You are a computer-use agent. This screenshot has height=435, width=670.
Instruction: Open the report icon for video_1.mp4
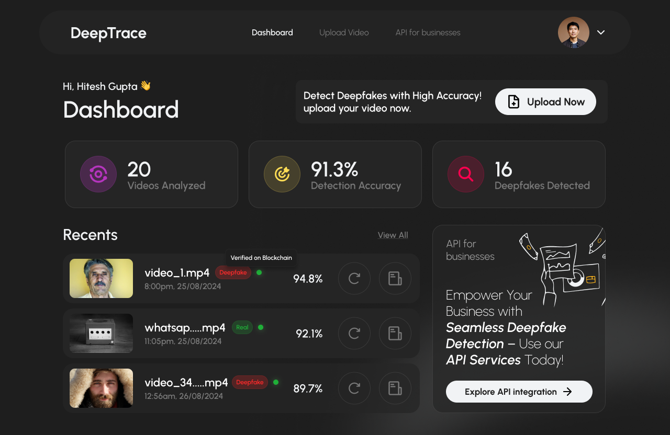click(x=395, y=278)
